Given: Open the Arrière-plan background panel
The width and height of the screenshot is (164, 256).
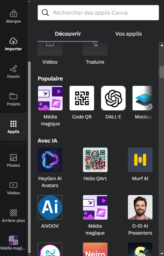Looking at the screenshot, I should [x=13, y=216].
